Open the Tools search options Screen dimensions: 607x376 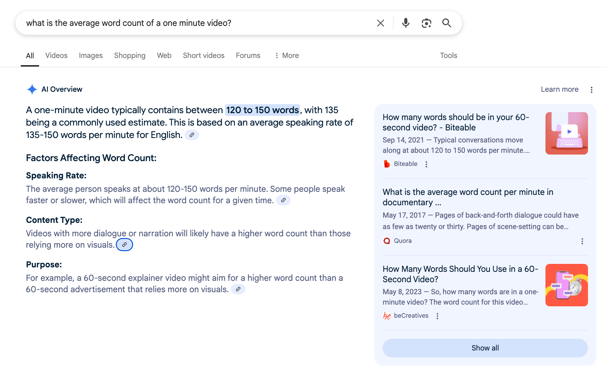pos(448,56)
